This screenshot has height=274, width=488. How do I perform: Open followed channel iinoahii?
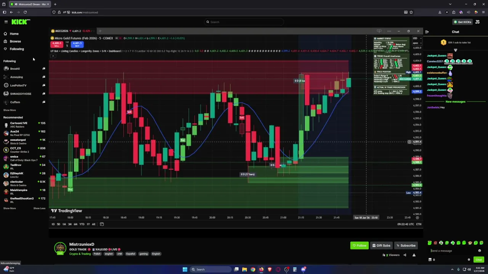[15, 68]
